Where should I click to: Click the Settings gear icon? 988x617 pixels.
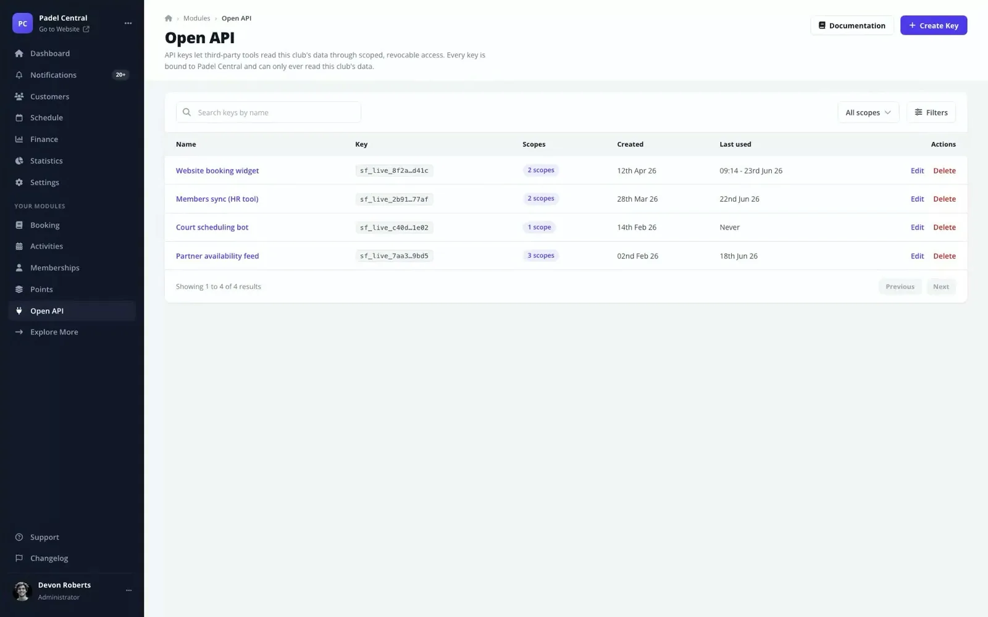coord(19,183)
